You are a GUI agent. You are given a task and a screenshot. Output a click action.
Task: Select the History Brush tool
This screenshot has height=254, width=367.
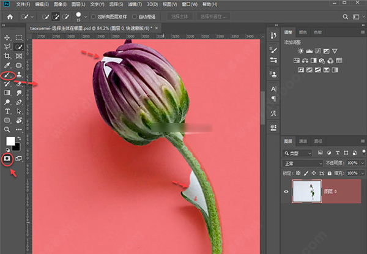[7, 84]
